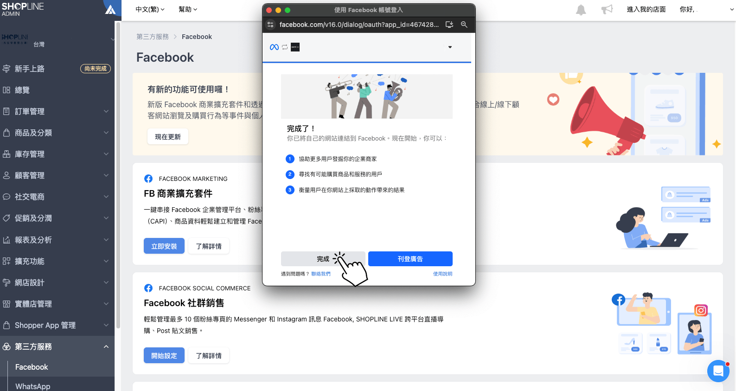
Task: Expand the 庫存管理 menu chevron
Action: pos(106,154)
